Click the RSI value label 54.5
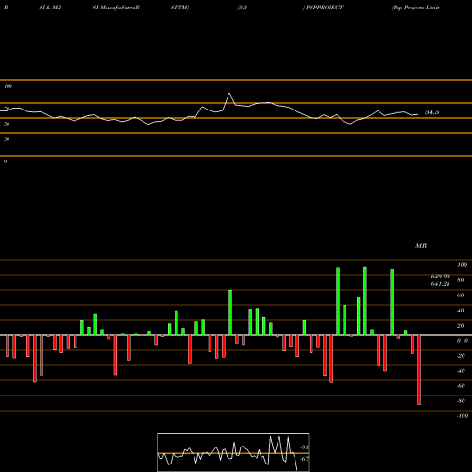Screen dimensions: 472x472 click(x=431, y=112)
